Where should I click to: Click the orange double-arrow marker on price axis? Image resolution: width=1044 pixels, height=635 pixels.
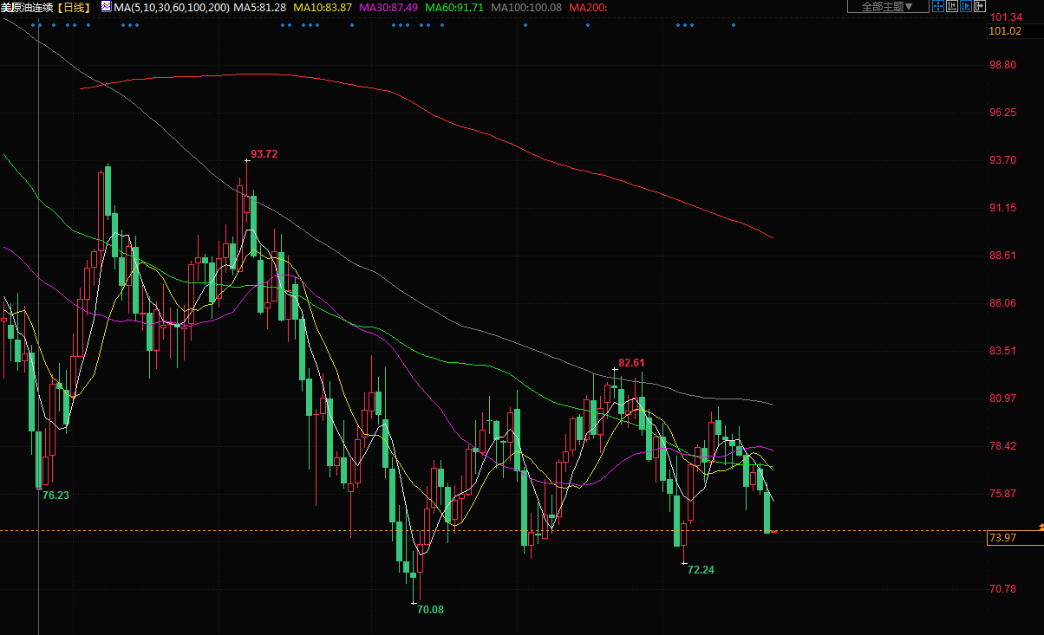(1041, 527)
